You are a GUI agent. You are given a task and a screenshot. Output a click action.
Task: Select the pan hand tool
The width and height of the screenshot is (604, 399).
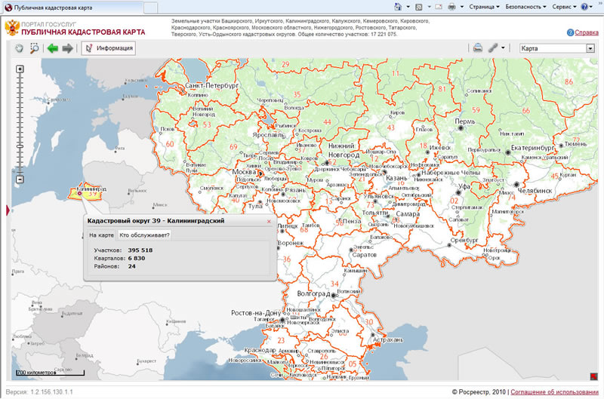click(20, 48)
